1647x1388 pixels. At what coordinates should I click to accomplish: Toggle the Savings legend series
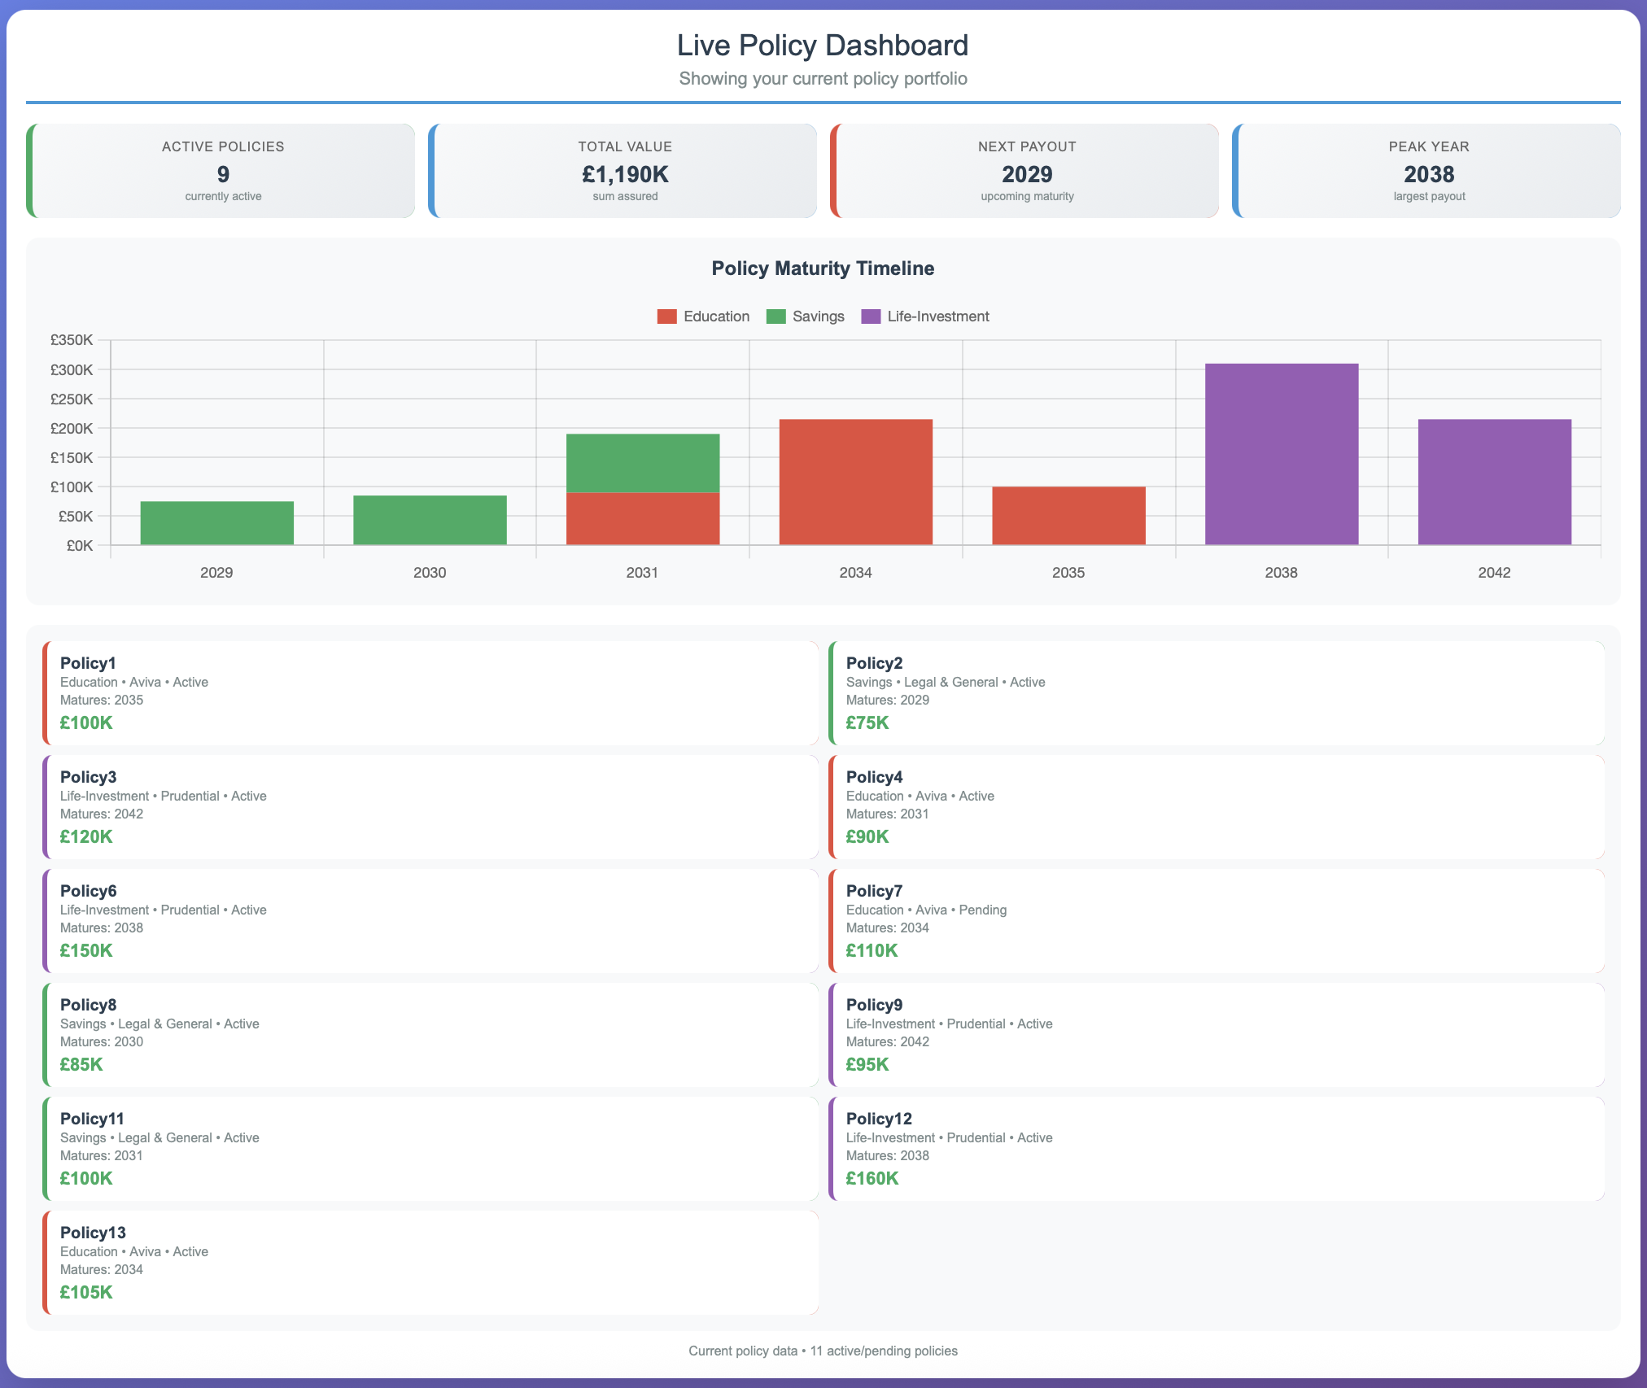coord(818,316)
